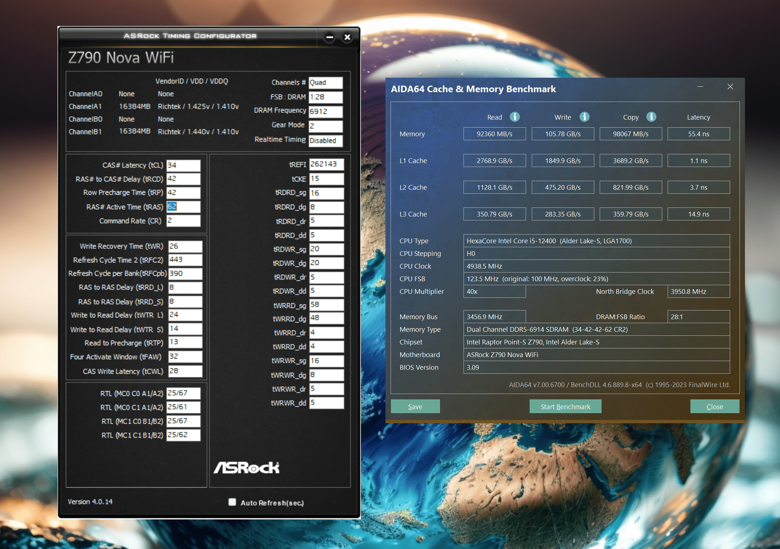The height and width of the screenshot is (549, 780).
Task: Click the tRDWR_sg value field
Action: (x=327, y=249)
